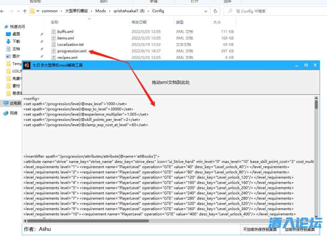Open 图片 in the navigation pane
The height and width of the screenshot is (237, 327).
(16, 56)
